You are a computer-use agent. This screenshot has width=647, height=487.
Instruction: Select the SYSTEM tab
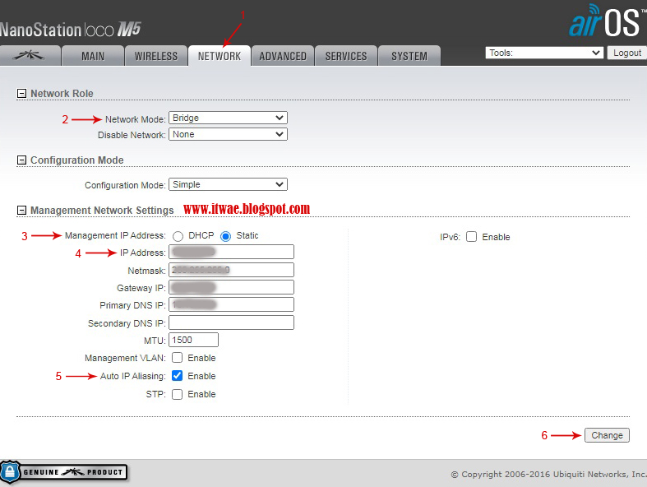409,56
